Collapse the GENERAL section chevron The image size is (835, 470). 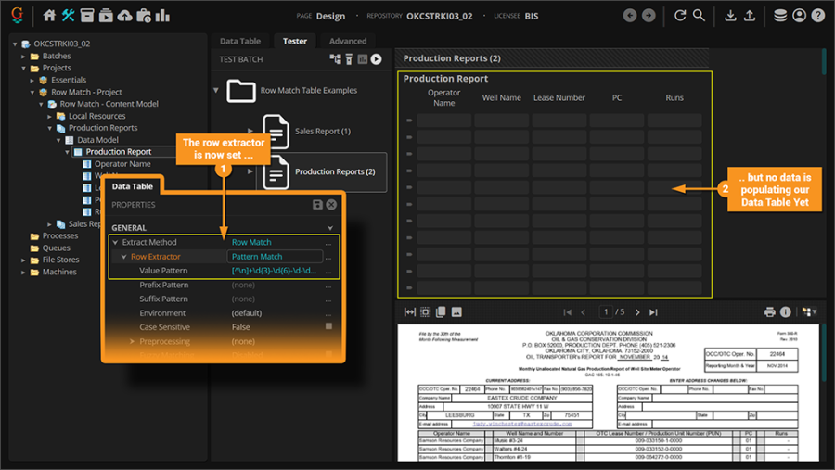coord(329,227)
